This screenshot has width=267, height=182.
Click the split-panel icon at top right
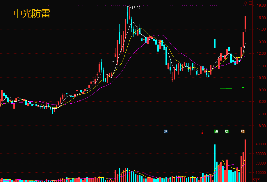point(250,3)
